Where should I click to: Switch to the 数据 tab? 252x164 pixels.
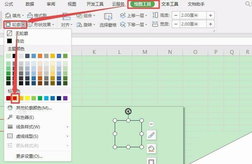coord(30,4)
